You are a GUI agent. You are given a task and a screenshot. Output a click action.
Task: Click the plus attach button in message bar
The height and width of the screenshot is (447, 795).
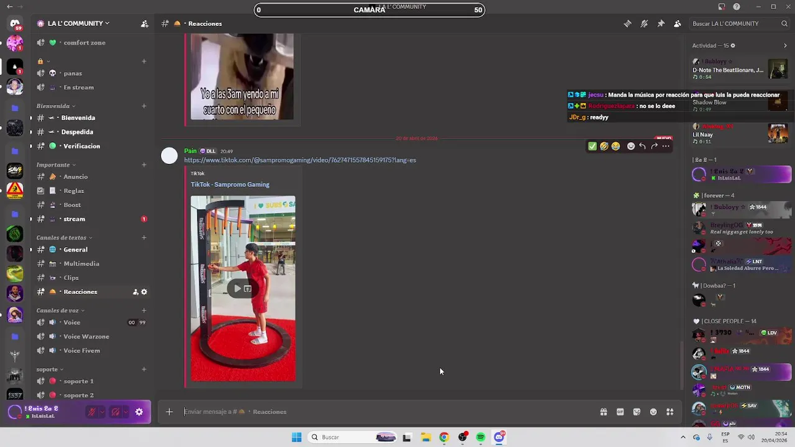coord(169,412)
